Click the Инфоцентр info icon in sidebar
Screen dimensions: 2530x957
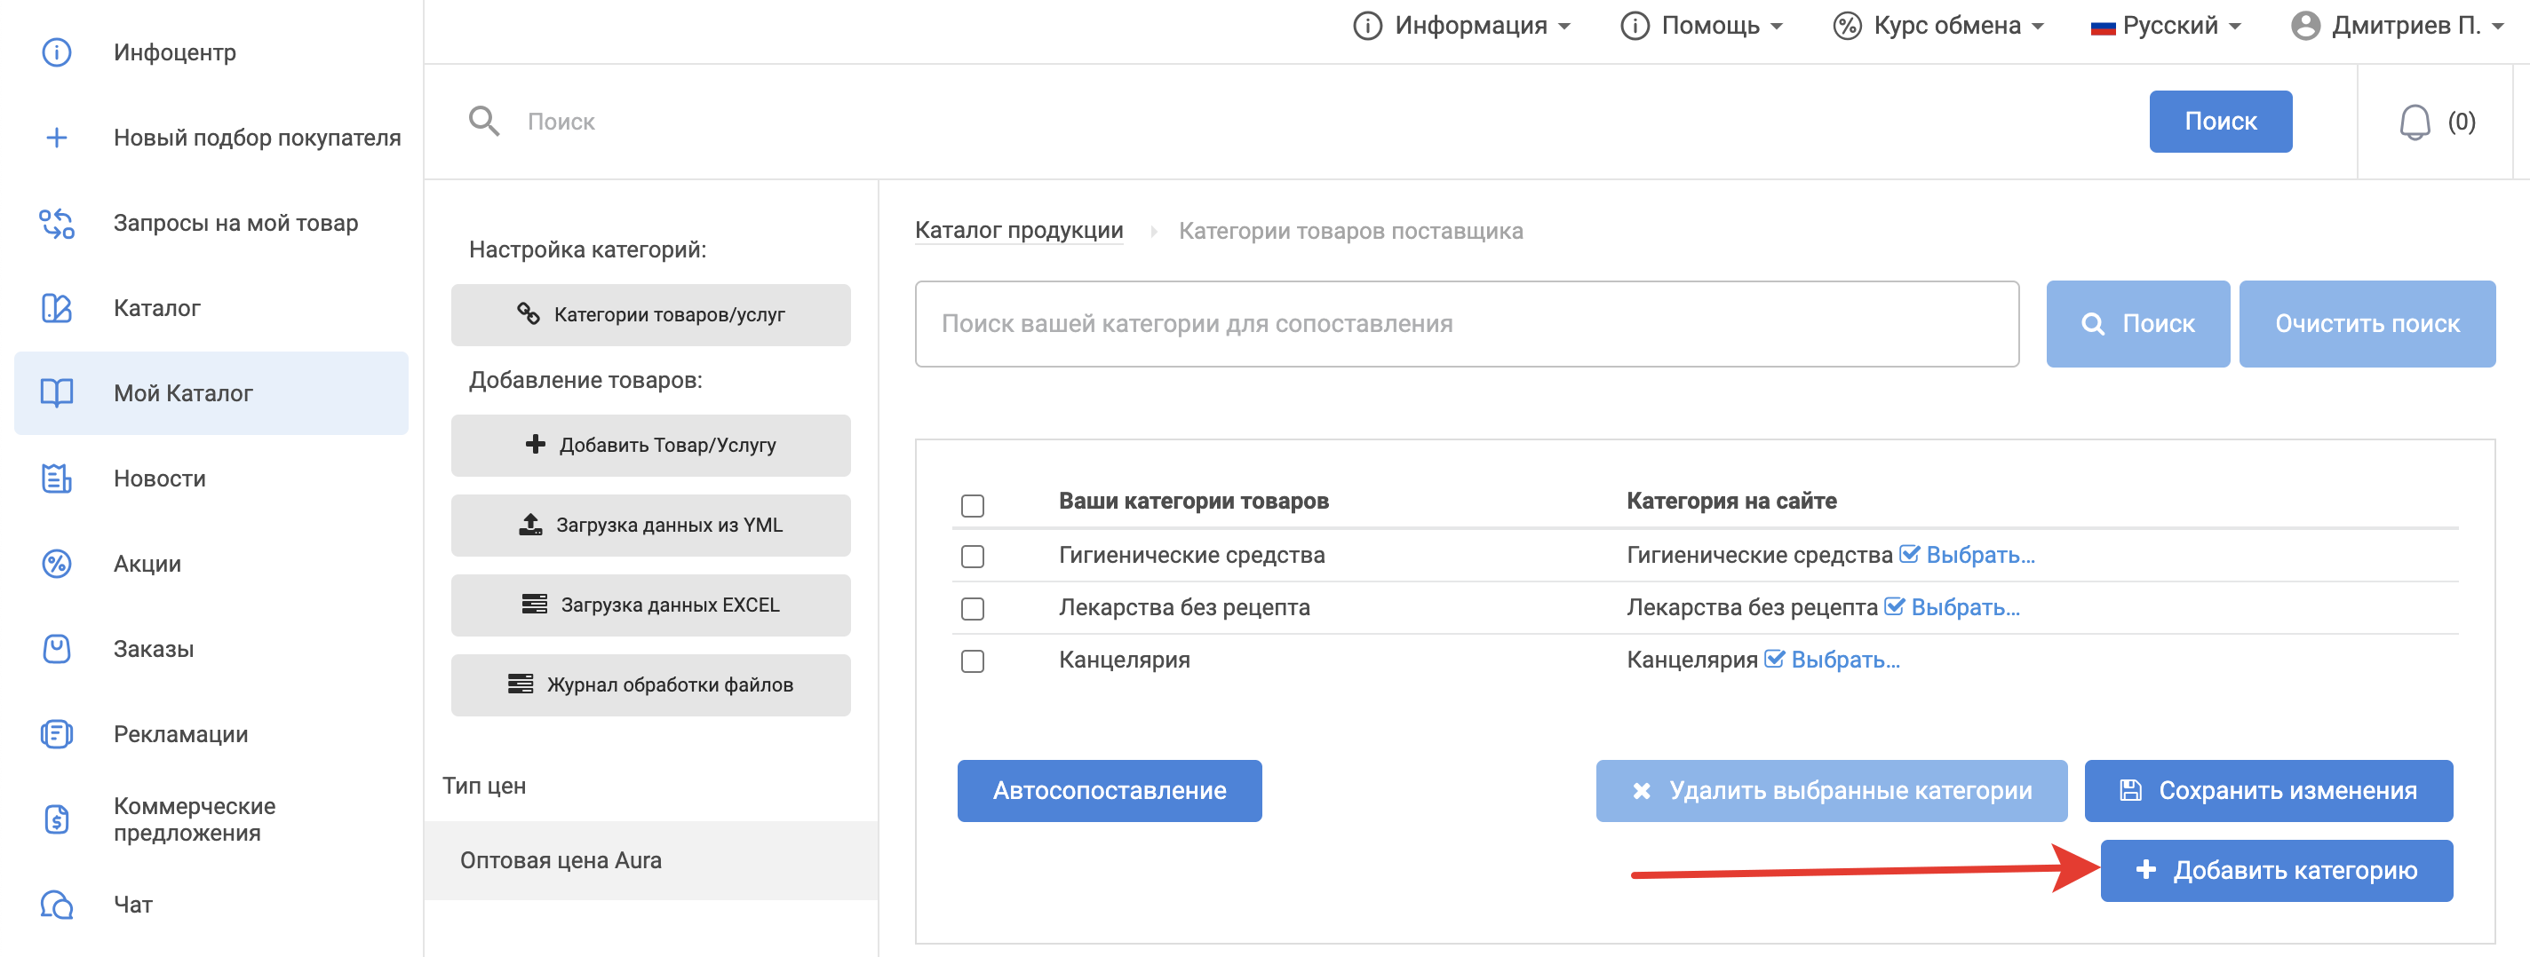pyautogui.click(x=57, y=52)
